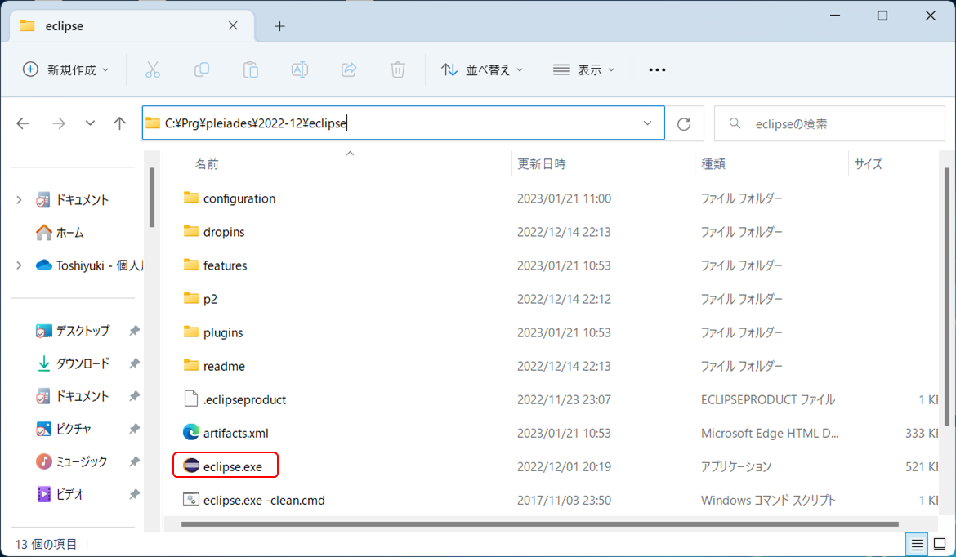Image resolution: width=956 pixels, height=557 pixels.
Task: Click the vertical scrollbar of file list
Action: coord(946,296)
